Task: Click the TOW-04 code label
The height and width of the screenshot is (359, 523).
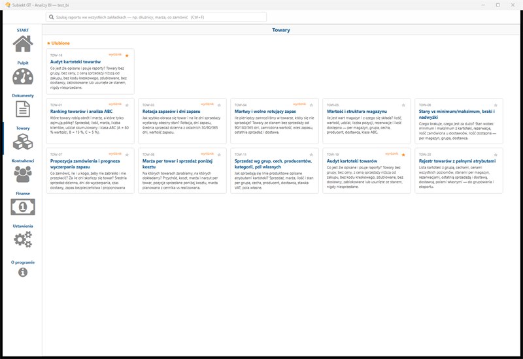Action: coord(241,105)
